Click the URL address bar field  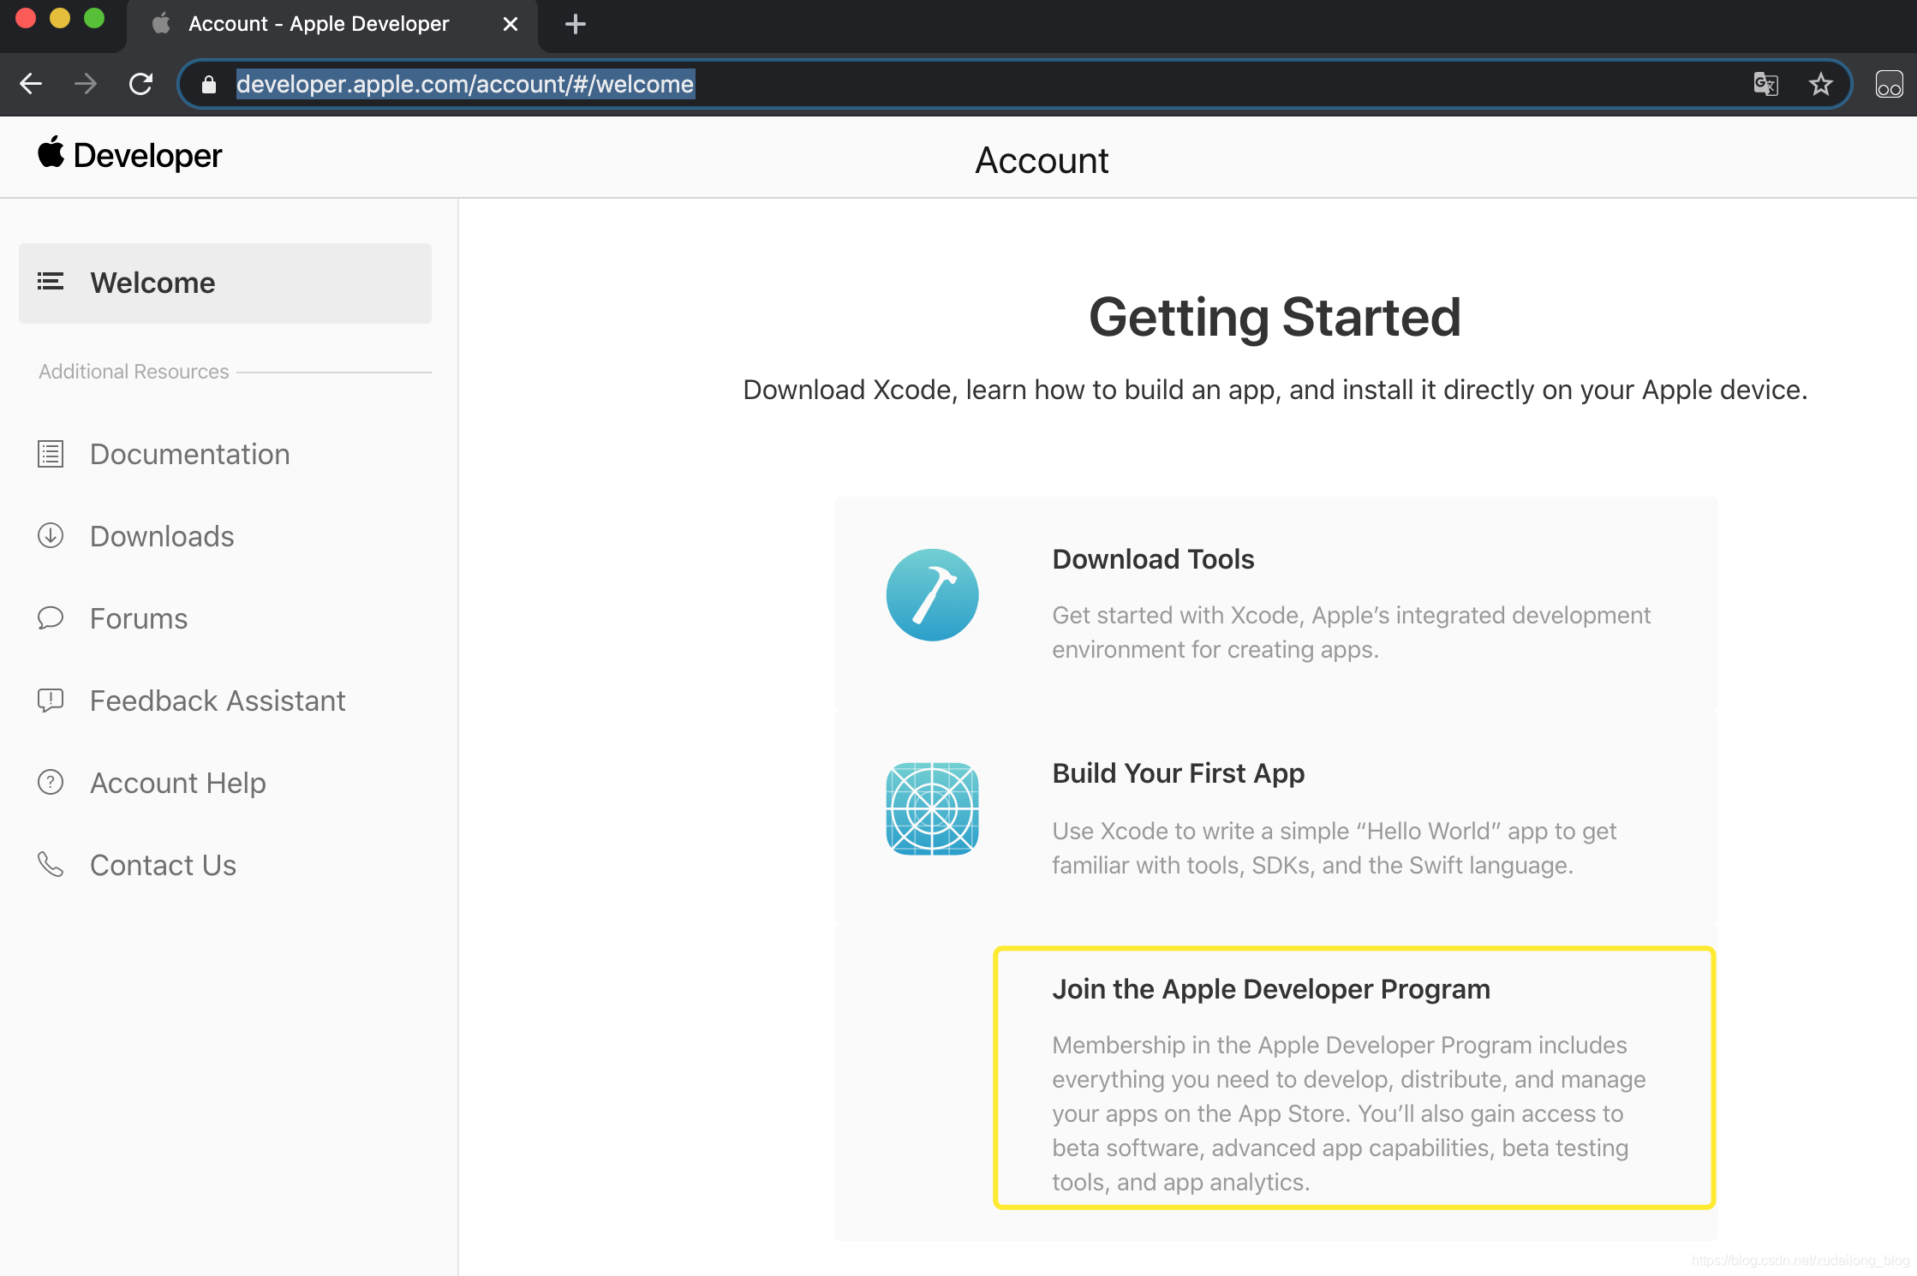pyautogui.click(x=942, y=84)
